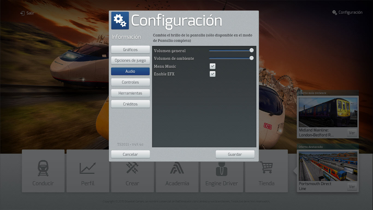373x210 pixels.
Task: Click the Volumen general slider handle
Action: pos(251,50)
